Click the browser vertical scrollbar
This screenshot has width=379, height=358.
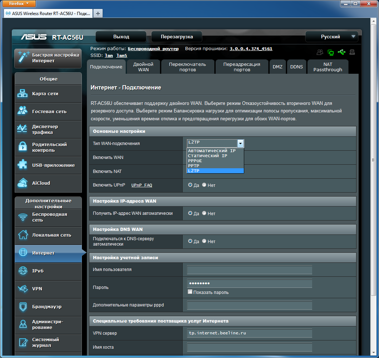click(373, 160)
